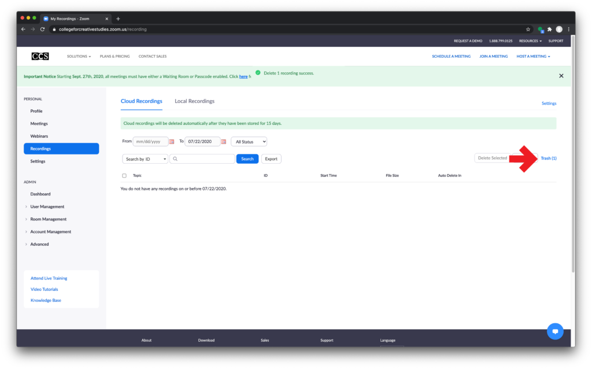Open the To date calendar picker
Viewport: 592px width, 369px height.
[x=223, y=142]
